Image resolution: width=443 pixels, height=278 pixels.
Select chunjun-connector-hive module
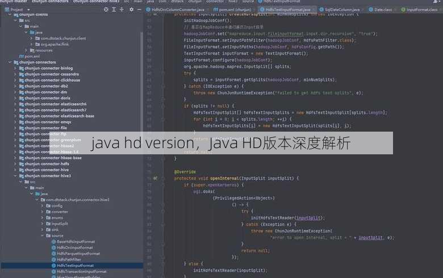coord(47,170)
